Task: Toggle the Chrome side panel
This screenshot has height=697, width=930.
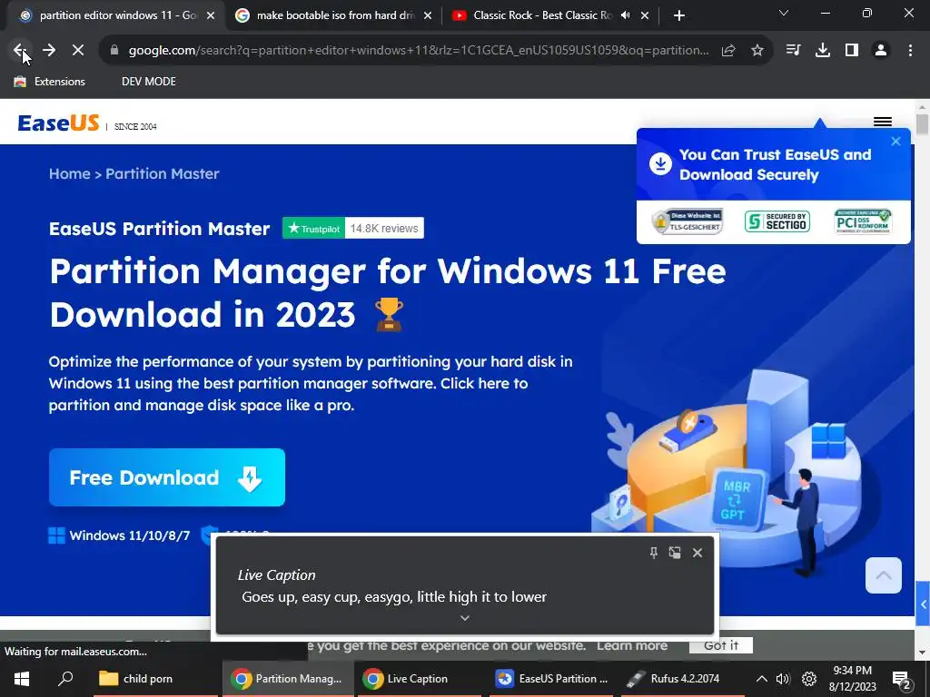Action: point(852,51)
